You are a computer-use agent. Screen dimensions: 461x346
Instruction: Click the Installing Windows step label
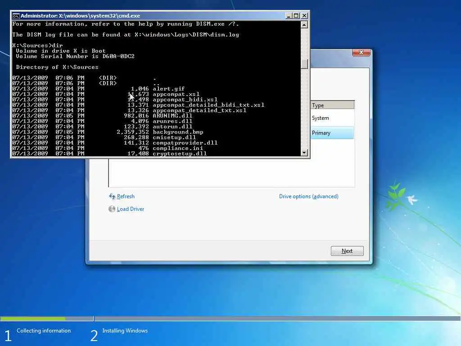(125, 331)
